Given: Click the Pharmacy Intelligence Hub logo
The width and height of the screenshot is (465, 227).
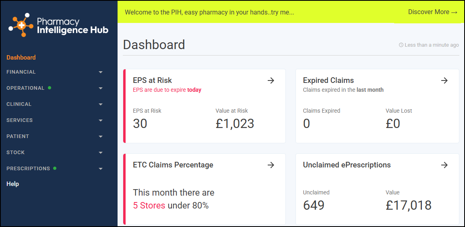Looking at the screenshot, I should coord(58,25).
